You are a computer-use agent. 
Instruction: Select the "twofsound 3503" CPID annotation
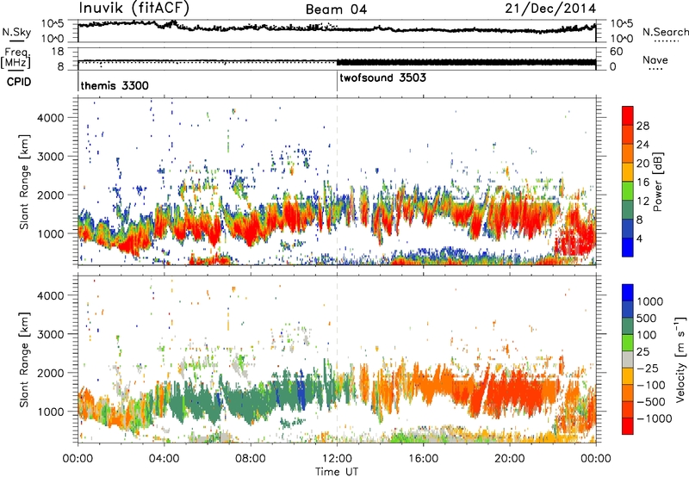point(382,77)
